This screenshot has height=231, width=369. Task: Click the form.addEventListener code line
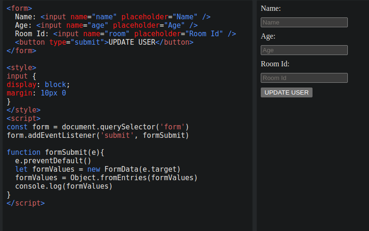[98, 135]
